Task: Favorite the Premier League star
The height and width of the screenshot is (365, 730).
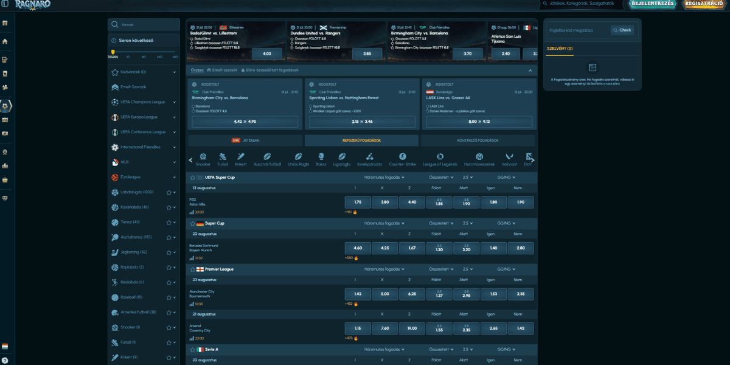Action: [x=193, y=269]
